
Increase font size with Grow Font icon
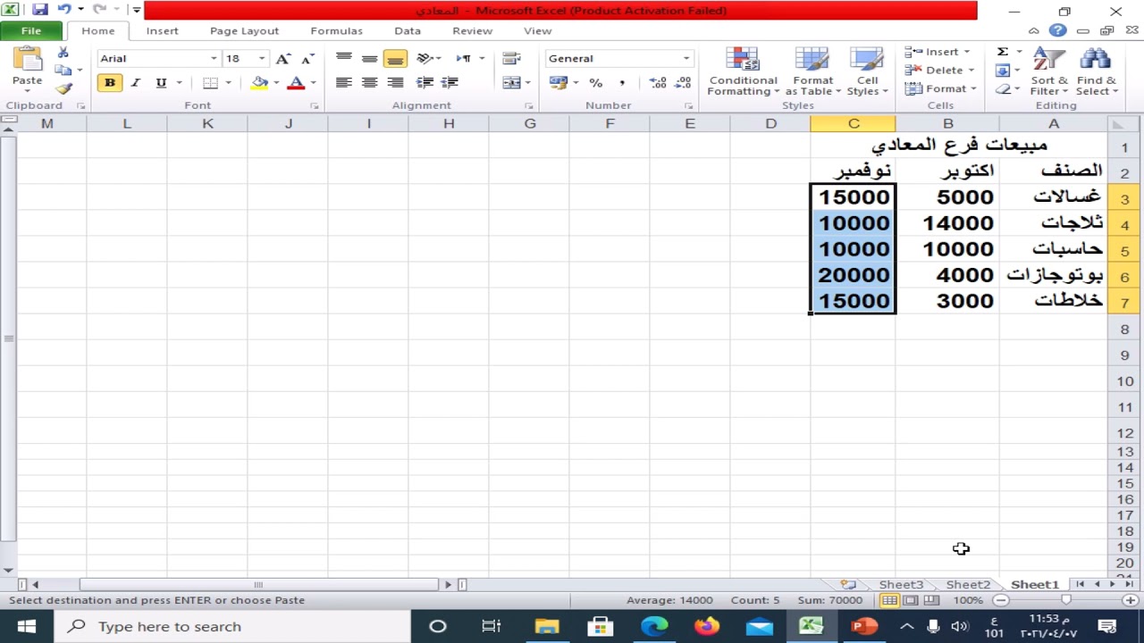[x=283, y=58]
